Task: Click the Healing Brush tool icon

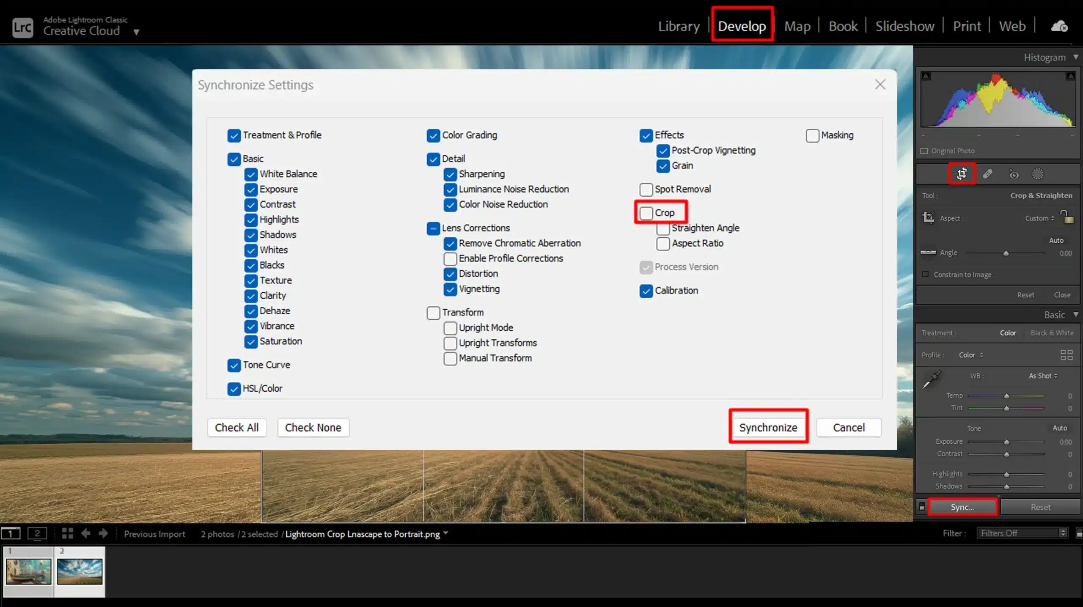Action: pos(987,173)
